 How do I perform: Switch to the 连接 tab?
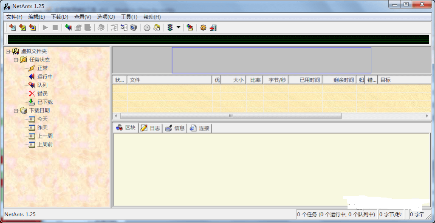[200, 128]
